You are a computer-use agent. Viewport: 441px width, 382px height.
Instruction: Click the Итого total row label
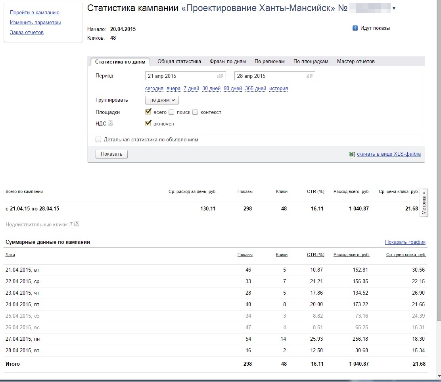tap(13, 364)
